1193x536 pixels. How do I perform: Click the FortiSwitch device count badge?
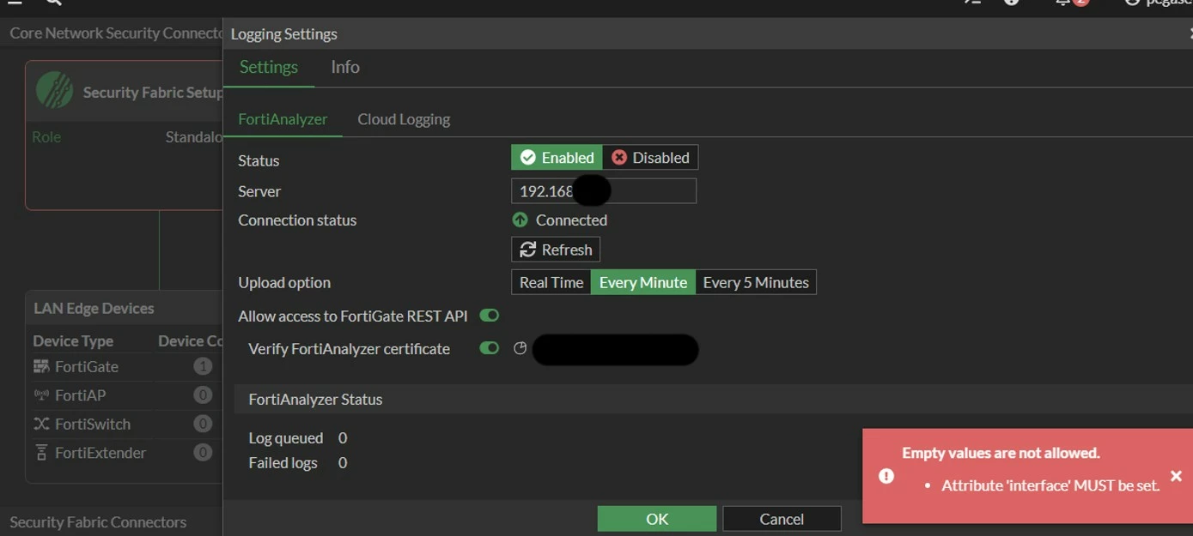(x=203, y=424)
